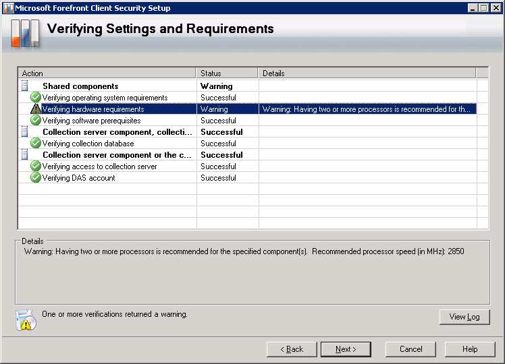This screenshot has width=505, height=364.
Task: Click the Details column header
Action: click(x=367, y=73)
